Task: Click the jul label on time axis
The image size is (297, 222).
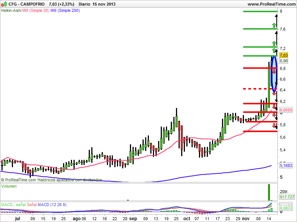Action: pyautogui.click(x=17, y=219)
